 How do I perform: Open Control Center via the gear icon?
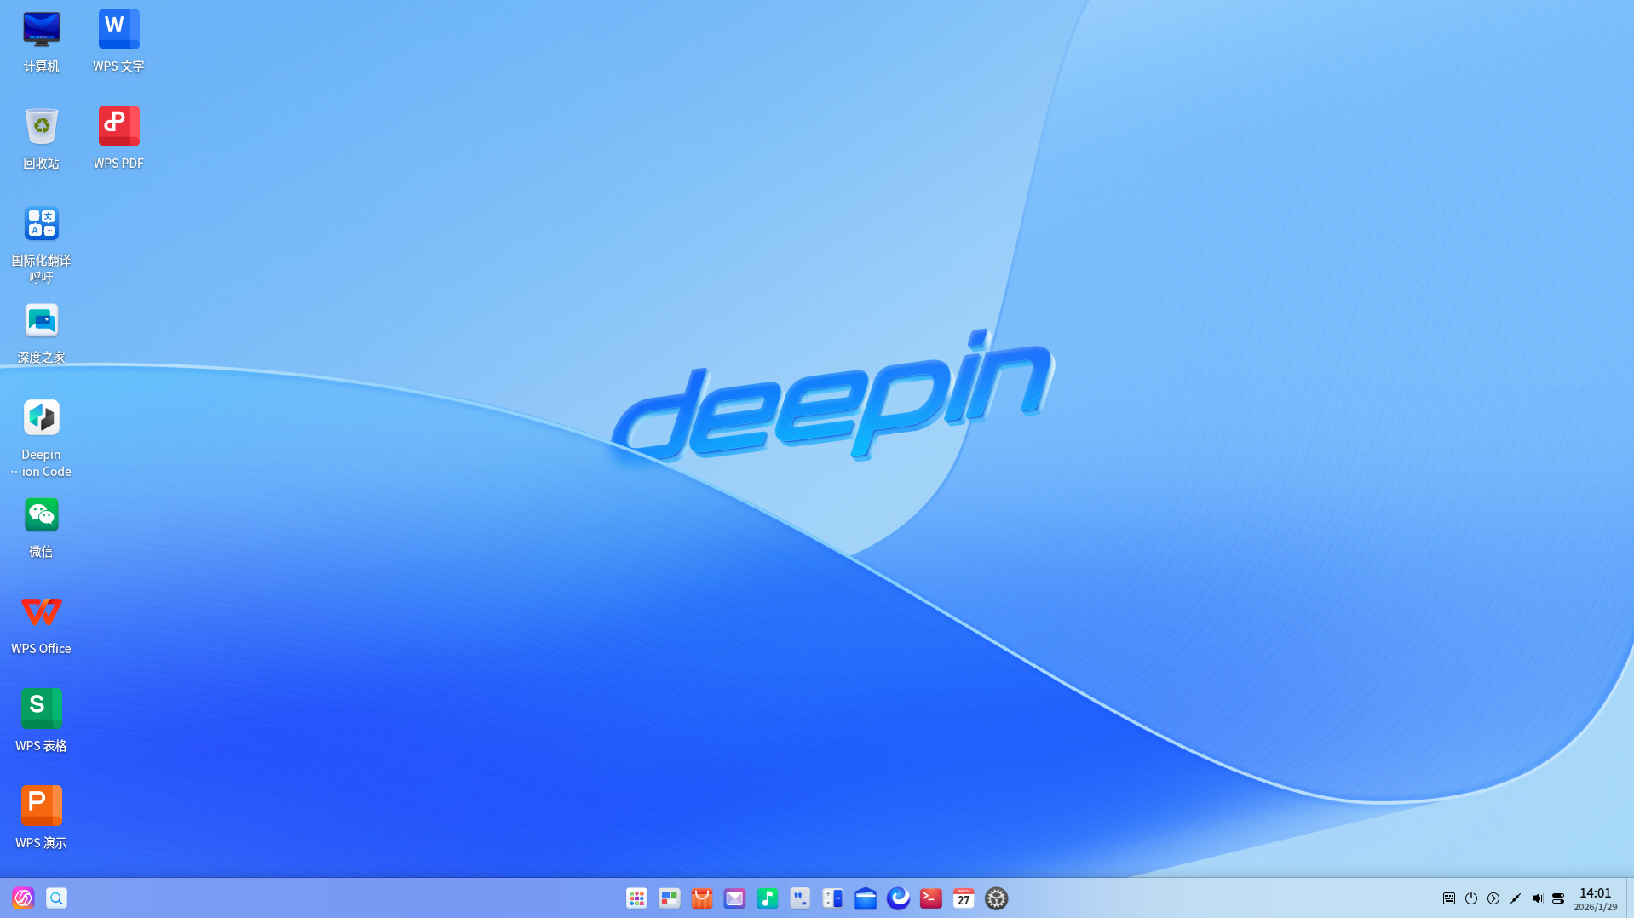pos(996,898)
